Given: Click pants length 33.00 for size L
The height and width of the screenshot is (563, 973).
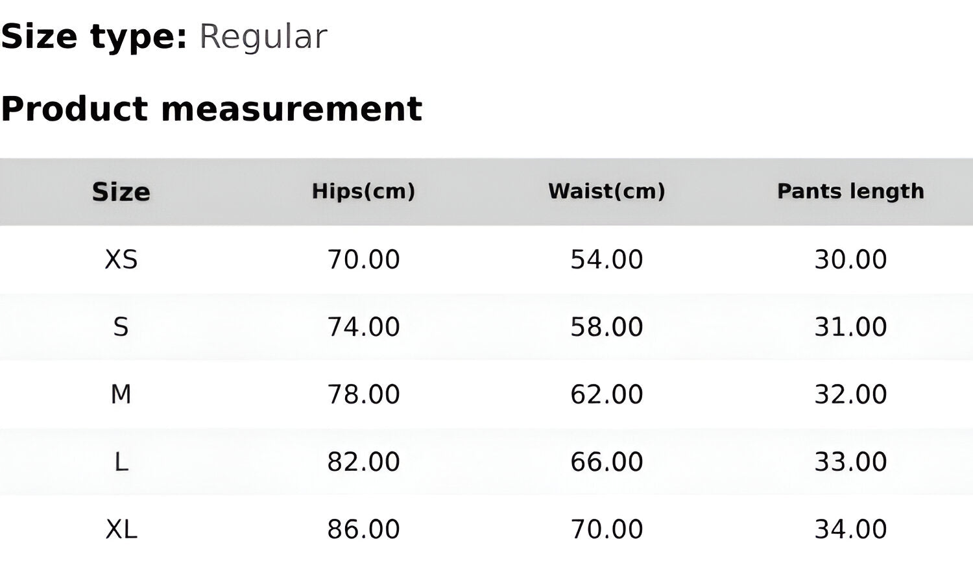Looking at the screenshot, I should (850, 462).
